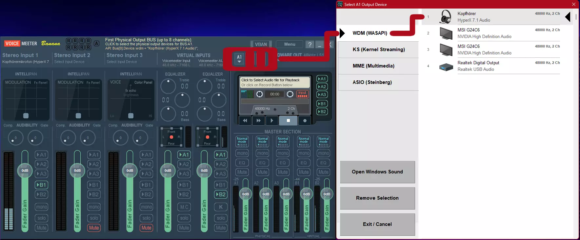
Task: Switch to ASIO (Steinberg) drivers
Action: [378, 82]
